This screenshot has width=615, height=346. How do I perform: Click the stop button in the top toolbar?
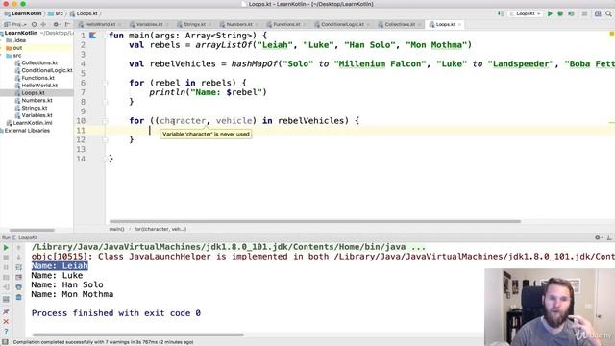point(584,13)
